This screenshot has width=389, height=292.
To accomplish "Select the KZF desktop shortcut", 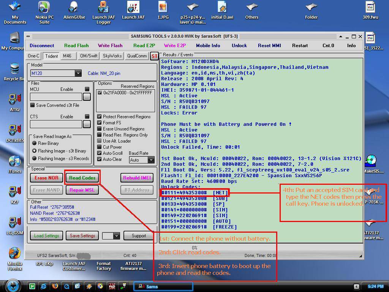I will pyautogui.click(x=15, y=195).
